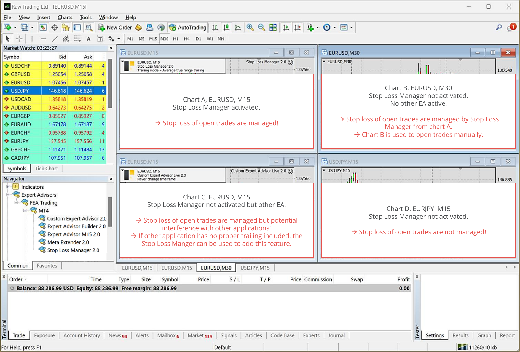
Task: Switch timeframe to D1
Action: [x=198, y=39]
